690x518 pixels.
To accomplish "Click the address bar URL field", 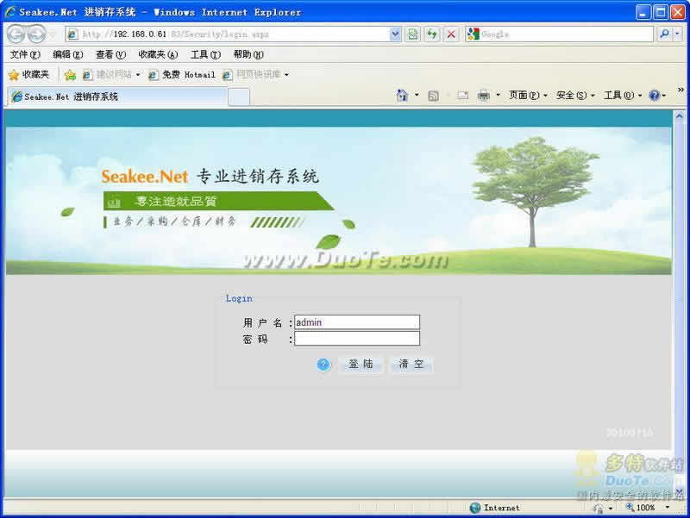I will [x=228, y=34].
